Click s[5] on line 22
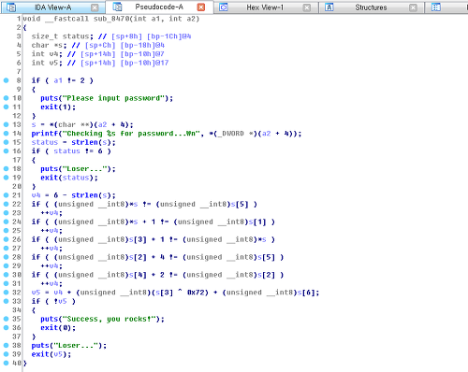This screenshot has width=468, height=372. pos(240,204)
